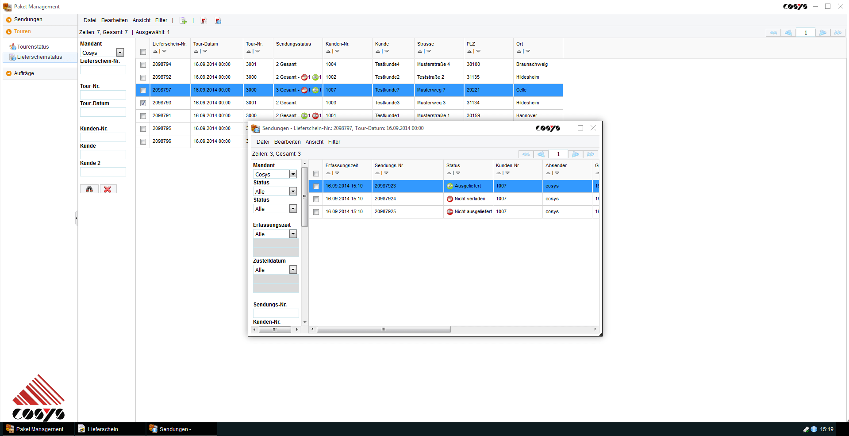Screen dimensions: 849x436
Task: Go to next page in Sendungen window
Action: (x=575, y=154)
